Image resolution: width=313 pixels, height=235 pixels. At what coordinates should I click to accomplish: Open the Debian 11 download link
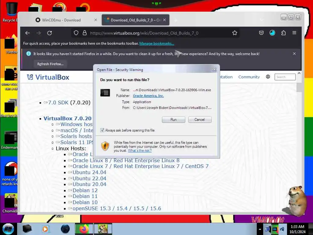point(85,196)
